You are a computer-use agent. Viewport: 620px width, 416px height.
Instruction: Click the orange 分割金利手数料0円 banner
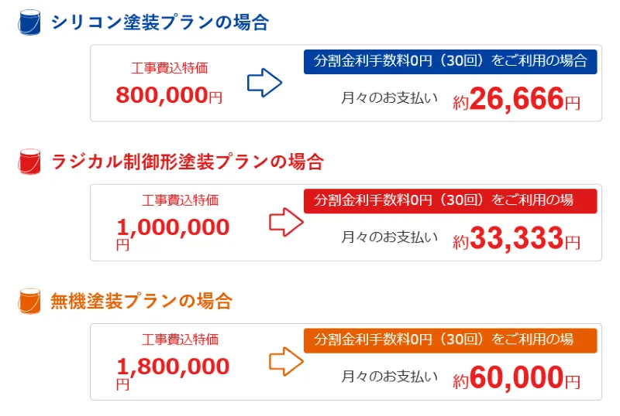450,339
